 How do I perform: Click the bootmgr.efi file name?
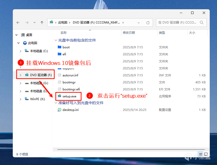coord(71,89)
